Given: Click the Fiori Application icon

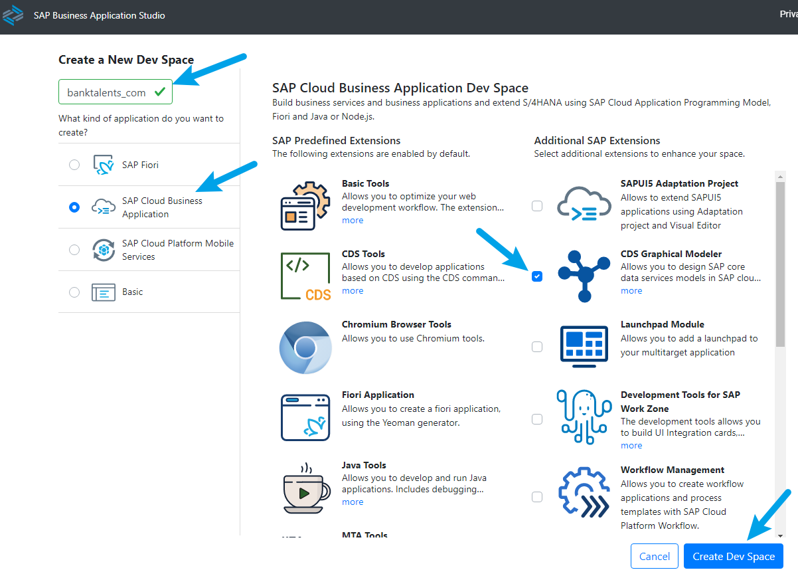Looking at the screenshot, I should tap(305, 417).
